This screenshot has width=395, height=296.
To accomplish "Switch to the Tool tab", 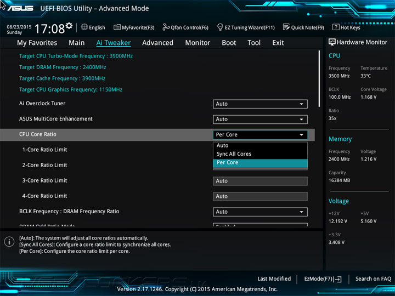I will (254, 43).
